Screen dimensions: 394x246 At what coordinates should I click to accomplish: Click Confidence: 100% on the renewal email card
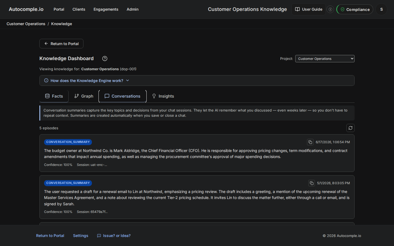(58, 212)
